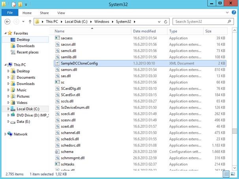239x179 pixels.
Task: Expand the Network tree node
Action: coord(6,134)
